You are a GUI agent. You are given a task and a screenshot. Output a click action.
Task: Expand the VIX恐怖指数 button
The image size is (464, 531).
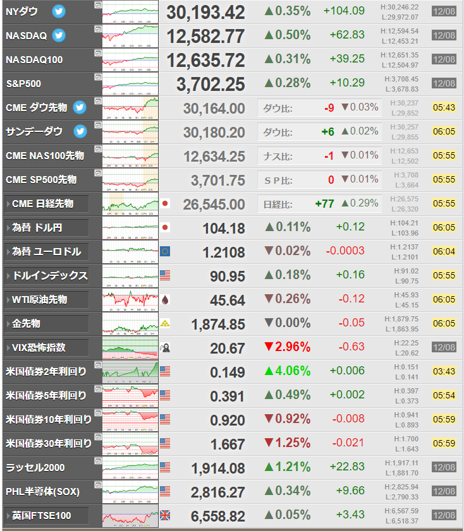(x=46, y=348)
